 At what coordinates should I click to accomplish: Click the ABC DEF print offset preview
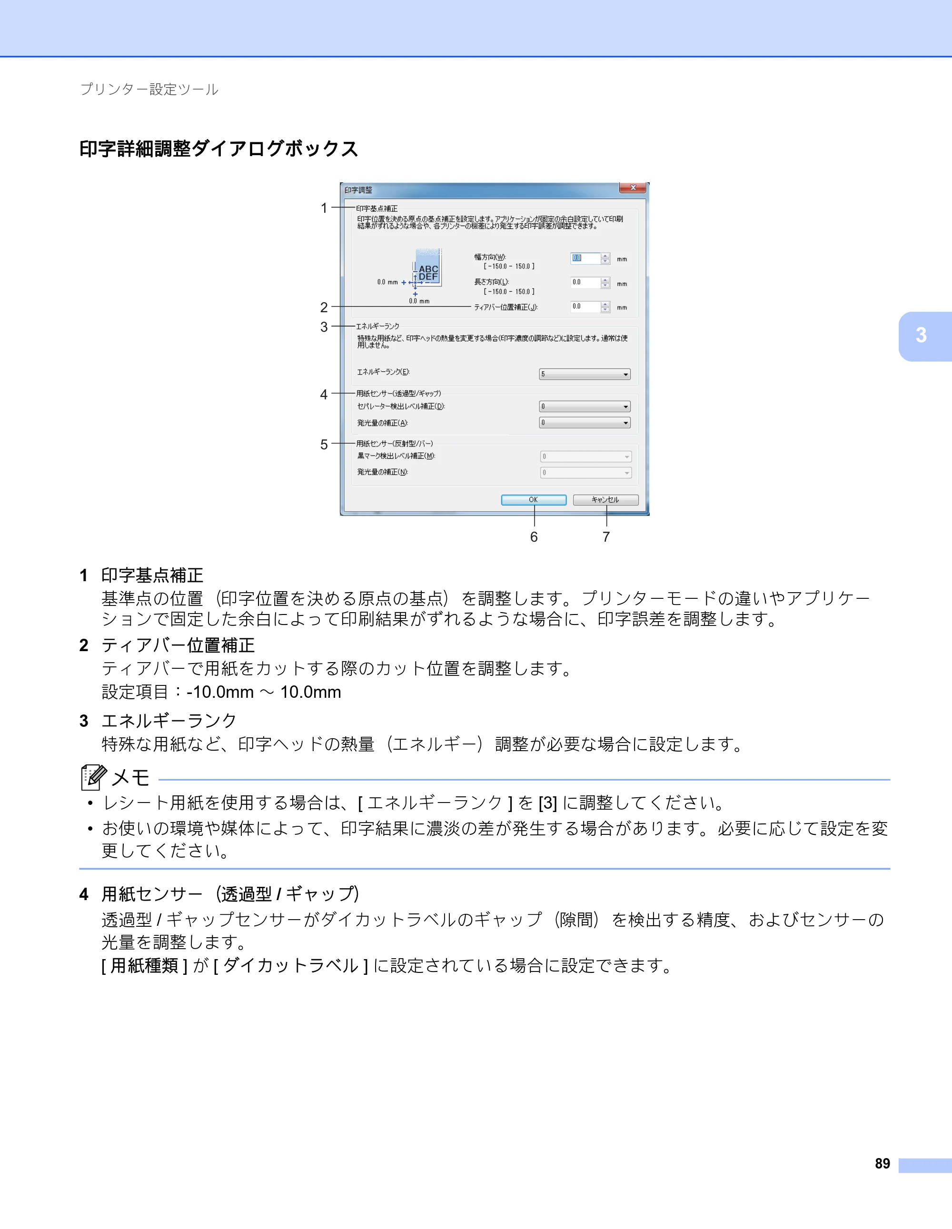point(426,270)
